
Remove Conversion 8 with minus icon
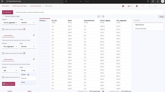pyautogui.click(x=34, y=59)
